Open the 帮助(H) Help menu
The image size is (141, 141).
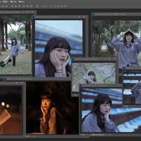tap(21, 2)
